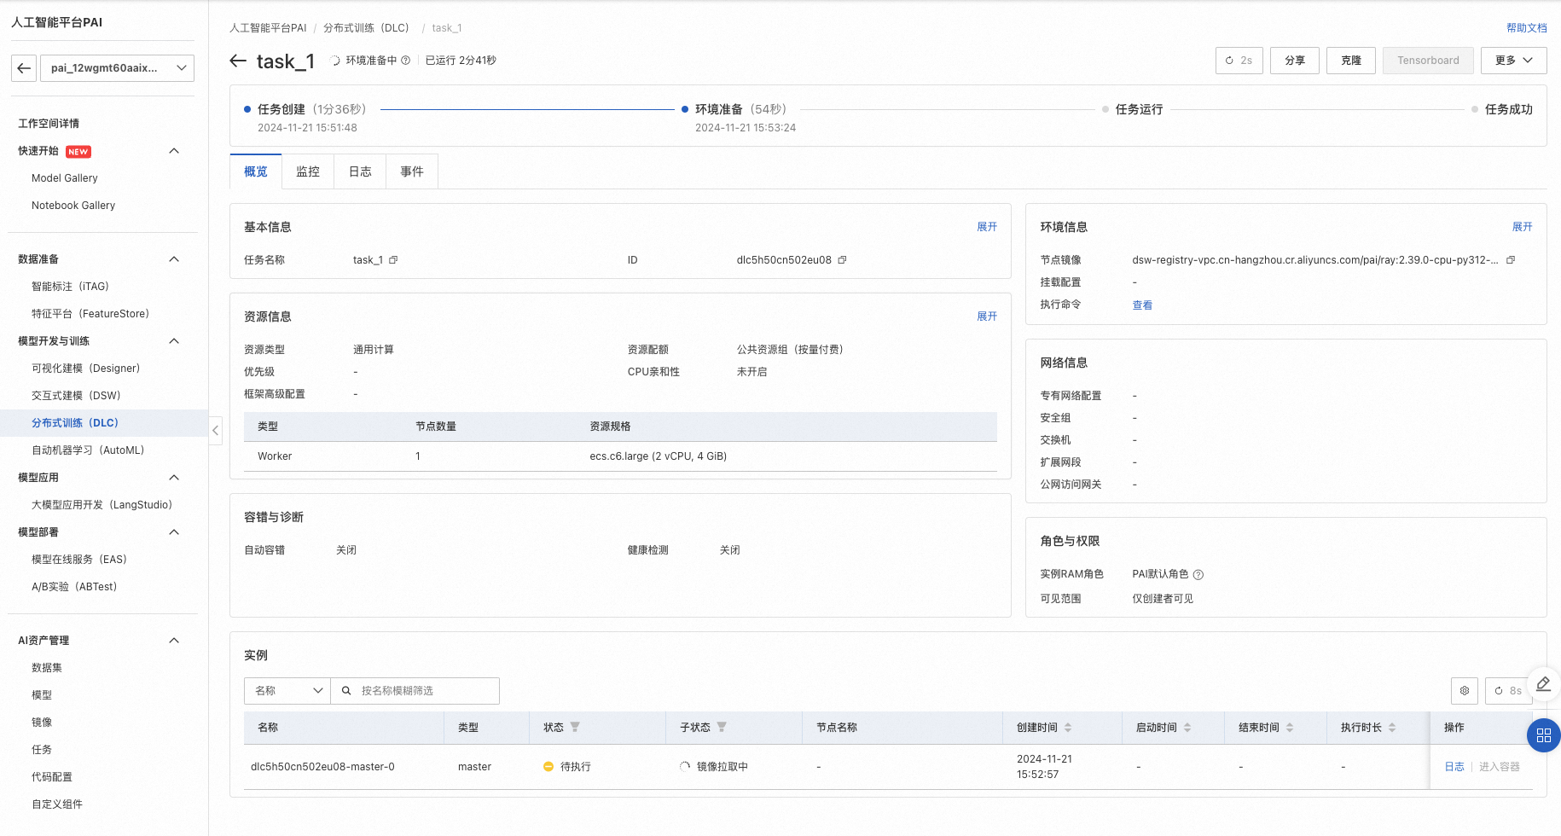Open the blue floating grid widget
This screenshot has height=836, width=1561.
tap(1543, 735)
